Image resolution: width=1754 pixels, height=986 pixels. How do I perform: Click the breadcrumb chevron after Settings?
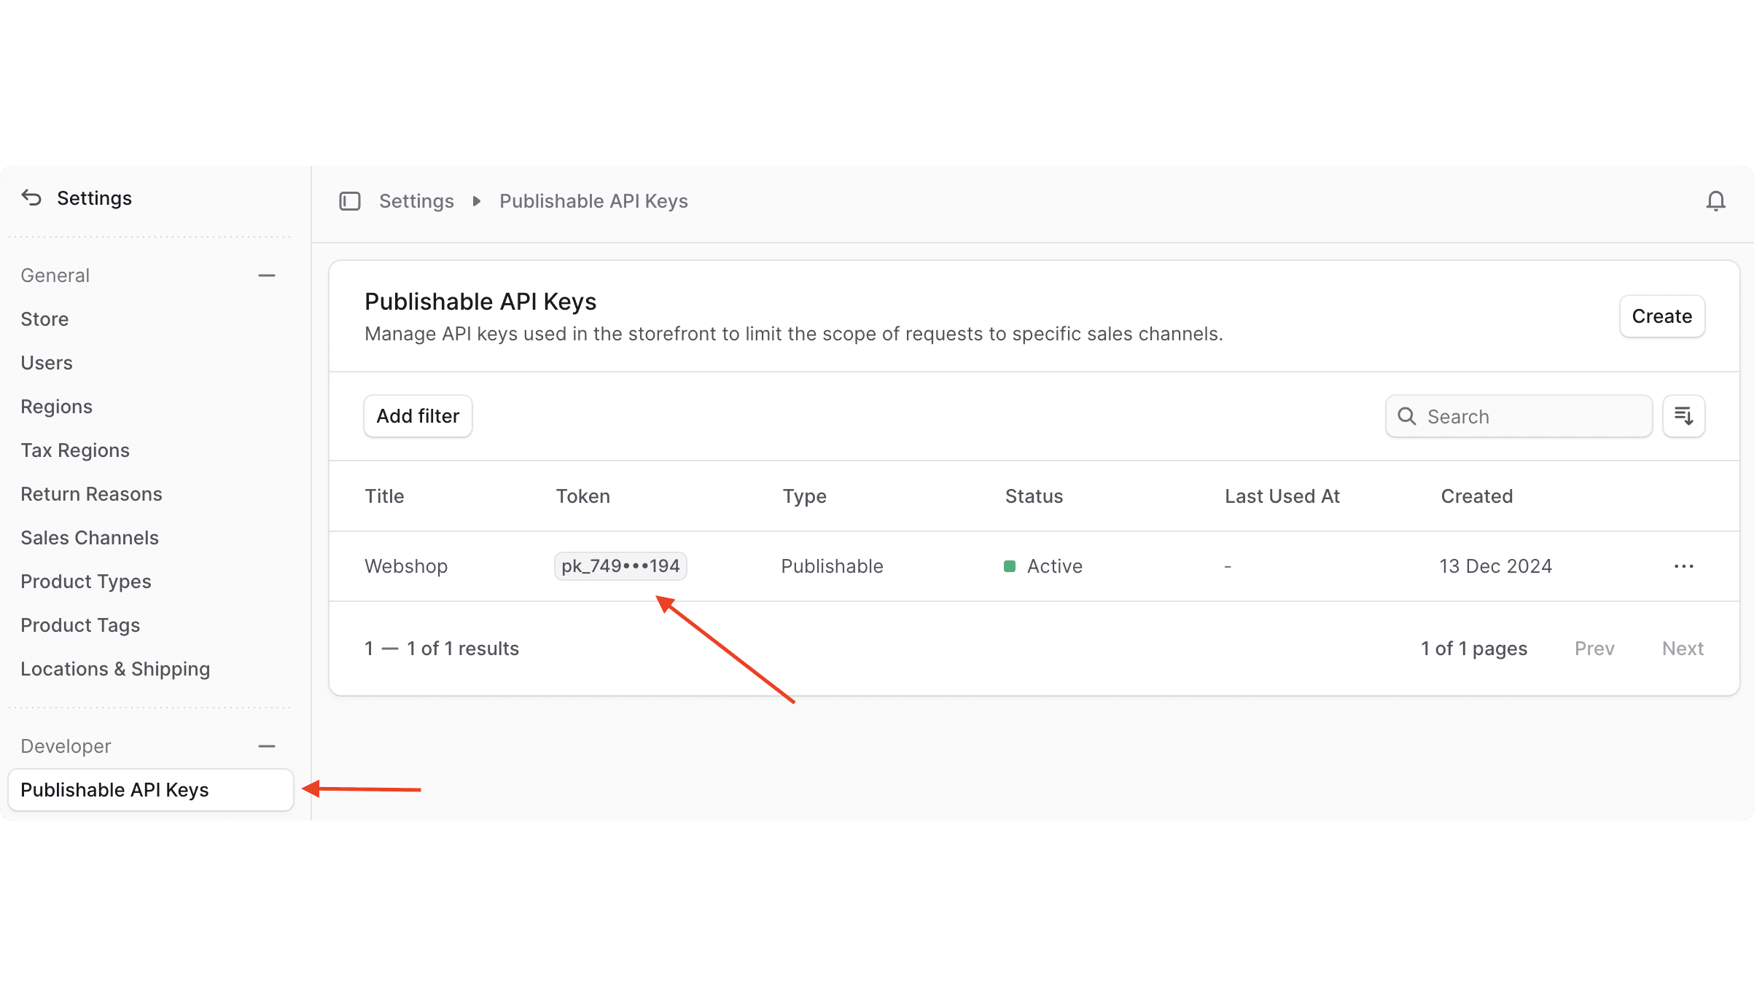[x=476, y=201]
